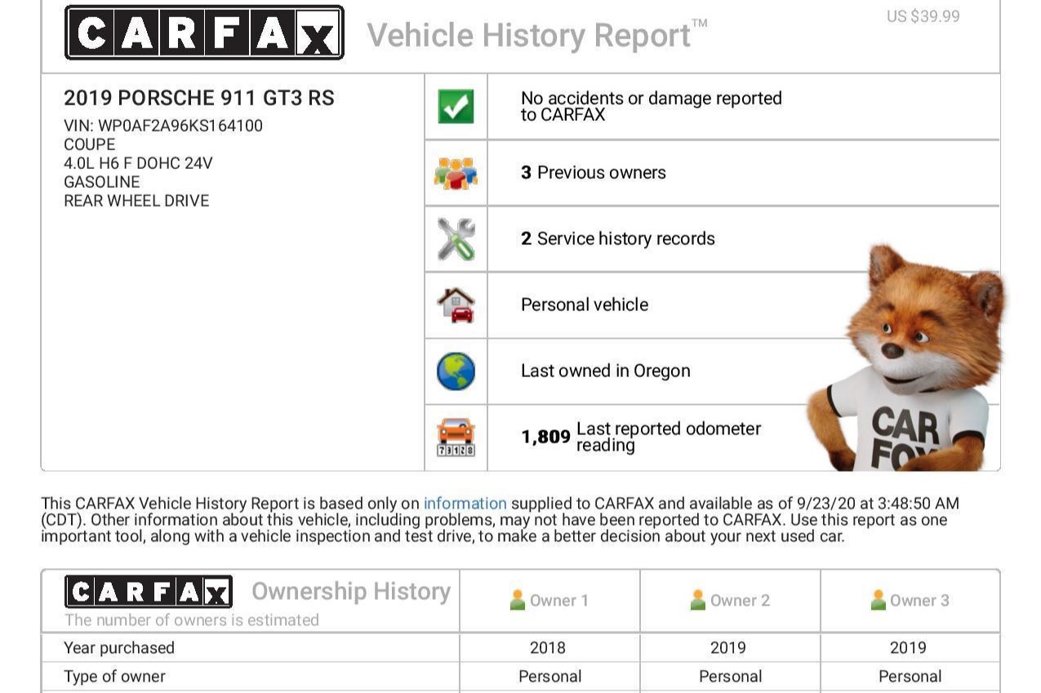Click the 'Last reported odometer reading' label
The image size is (1041, 693).
click(x=669, y=437)
